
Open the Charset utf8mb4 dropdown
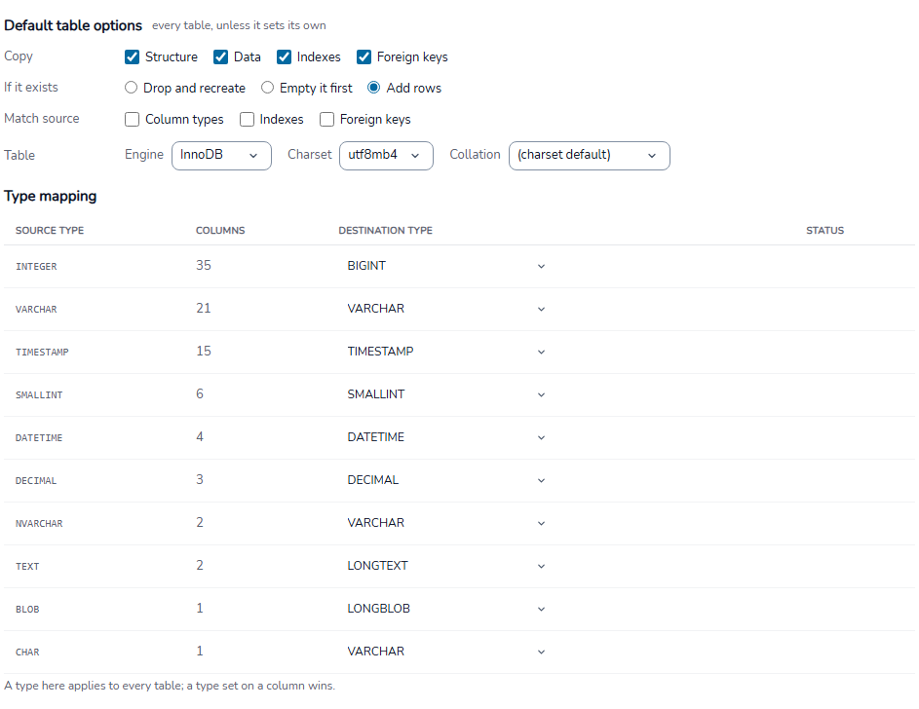pos(386,156)
